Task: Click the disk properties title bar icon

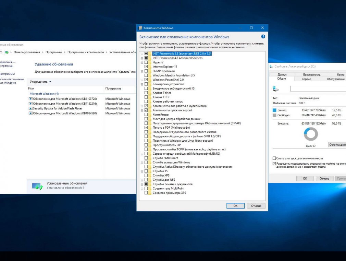Action: [271, 67]
